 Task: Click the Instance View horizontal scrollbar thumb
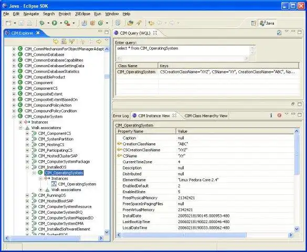click(184, 235)
